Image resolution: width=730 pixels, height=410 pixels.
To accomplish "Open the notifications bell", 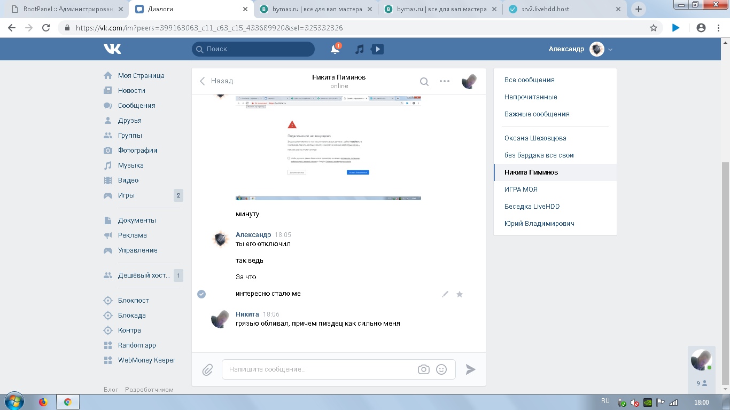I will tap(335, 49).
